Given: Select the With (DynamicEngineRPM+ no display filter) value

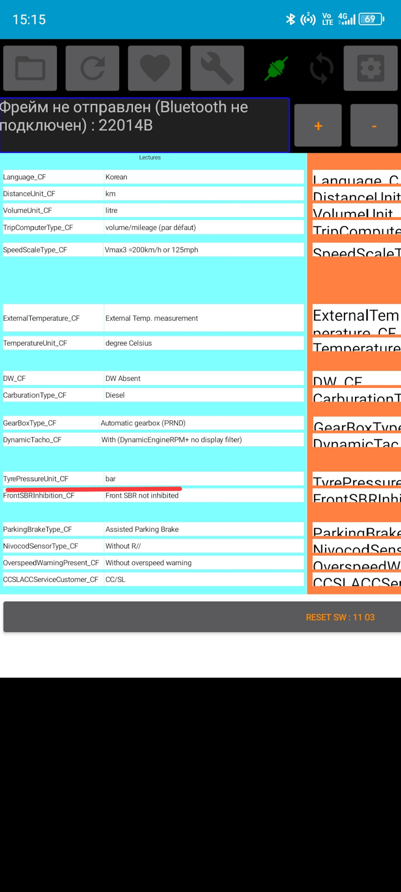Looking at the screenshot, I should pos(172,440).
